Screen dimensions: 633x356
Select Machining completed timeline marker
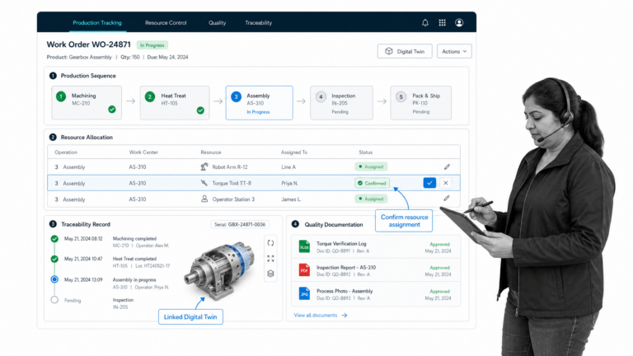[x=54, y=239]
